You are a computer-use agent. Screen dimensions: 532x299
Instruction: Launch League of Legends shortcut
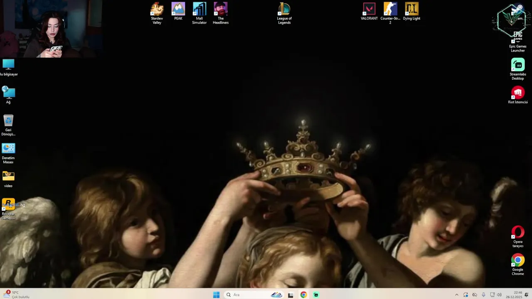click(x=284, y=14)
